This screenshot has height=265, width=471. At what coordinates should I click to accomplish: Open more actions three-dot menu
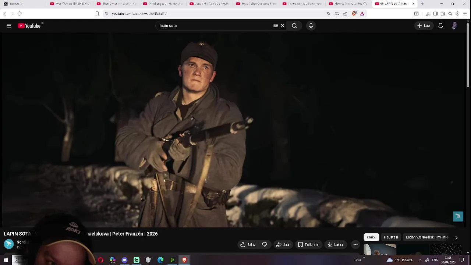pyautogui.click(x=355, y=244)
